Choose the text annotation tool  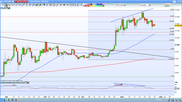(x=54, y=5)
